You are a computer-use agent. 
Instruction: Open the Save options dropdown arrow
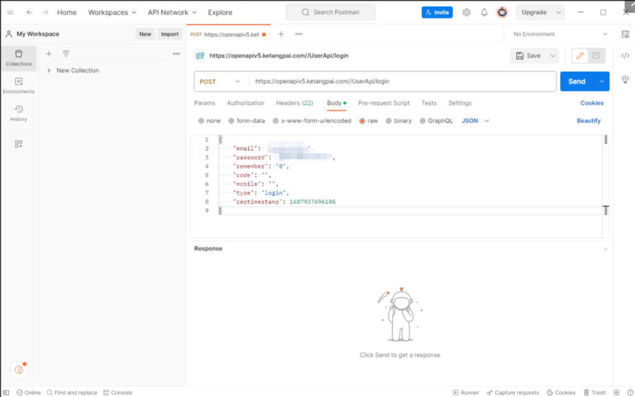(x=553, y=56)
